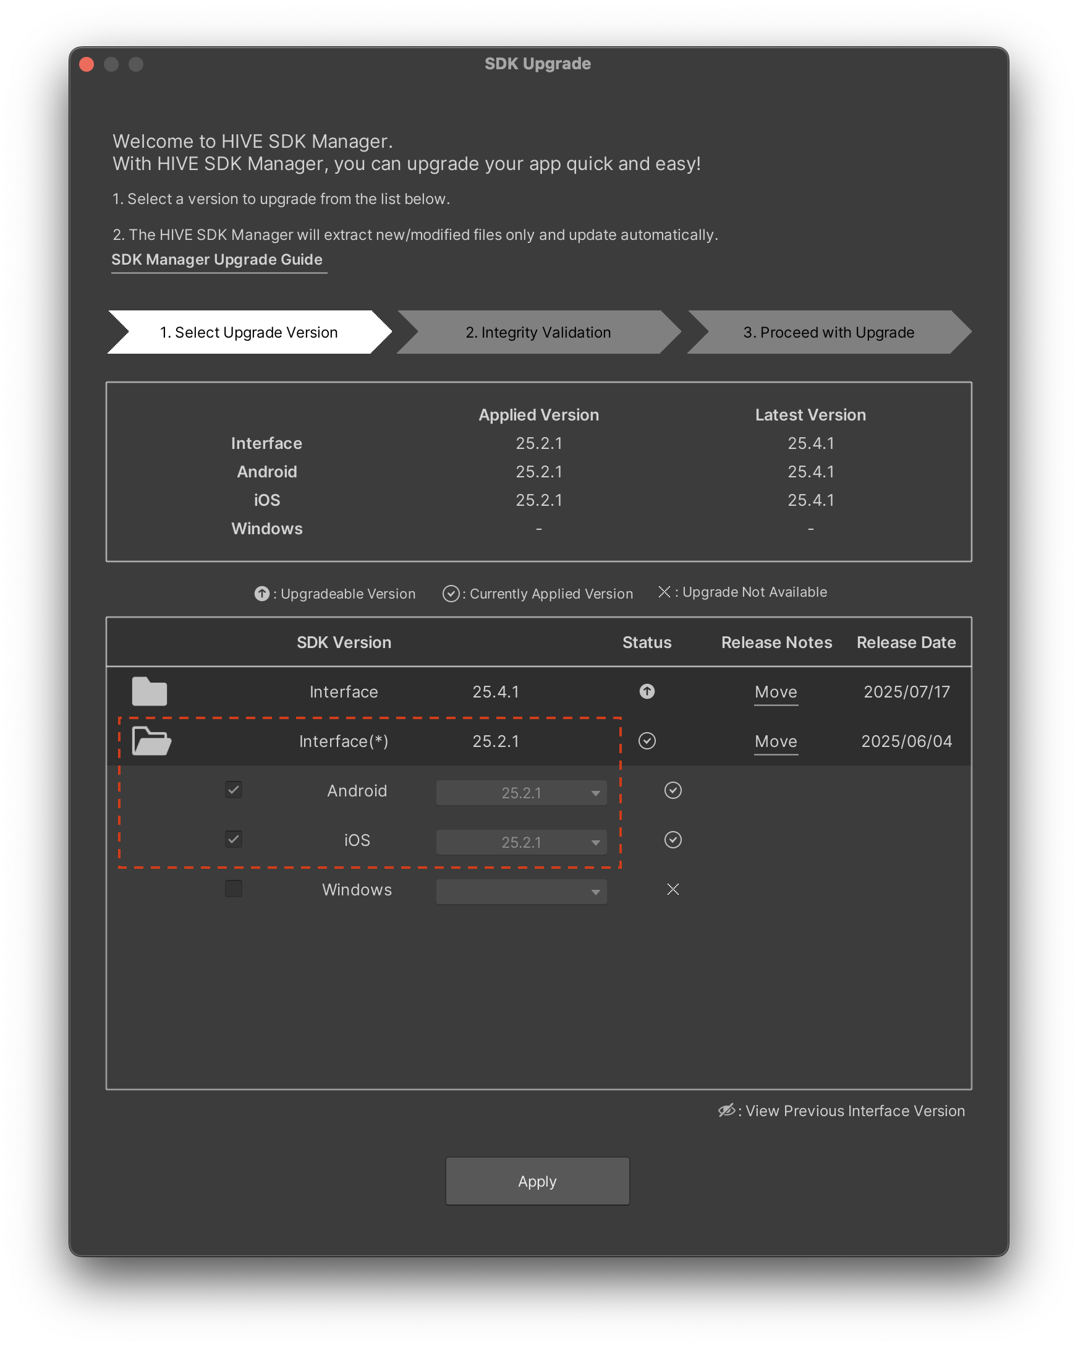1078x1348 pixels.
Task: Click the iOS row applied status icon
Action: [673, 840]
